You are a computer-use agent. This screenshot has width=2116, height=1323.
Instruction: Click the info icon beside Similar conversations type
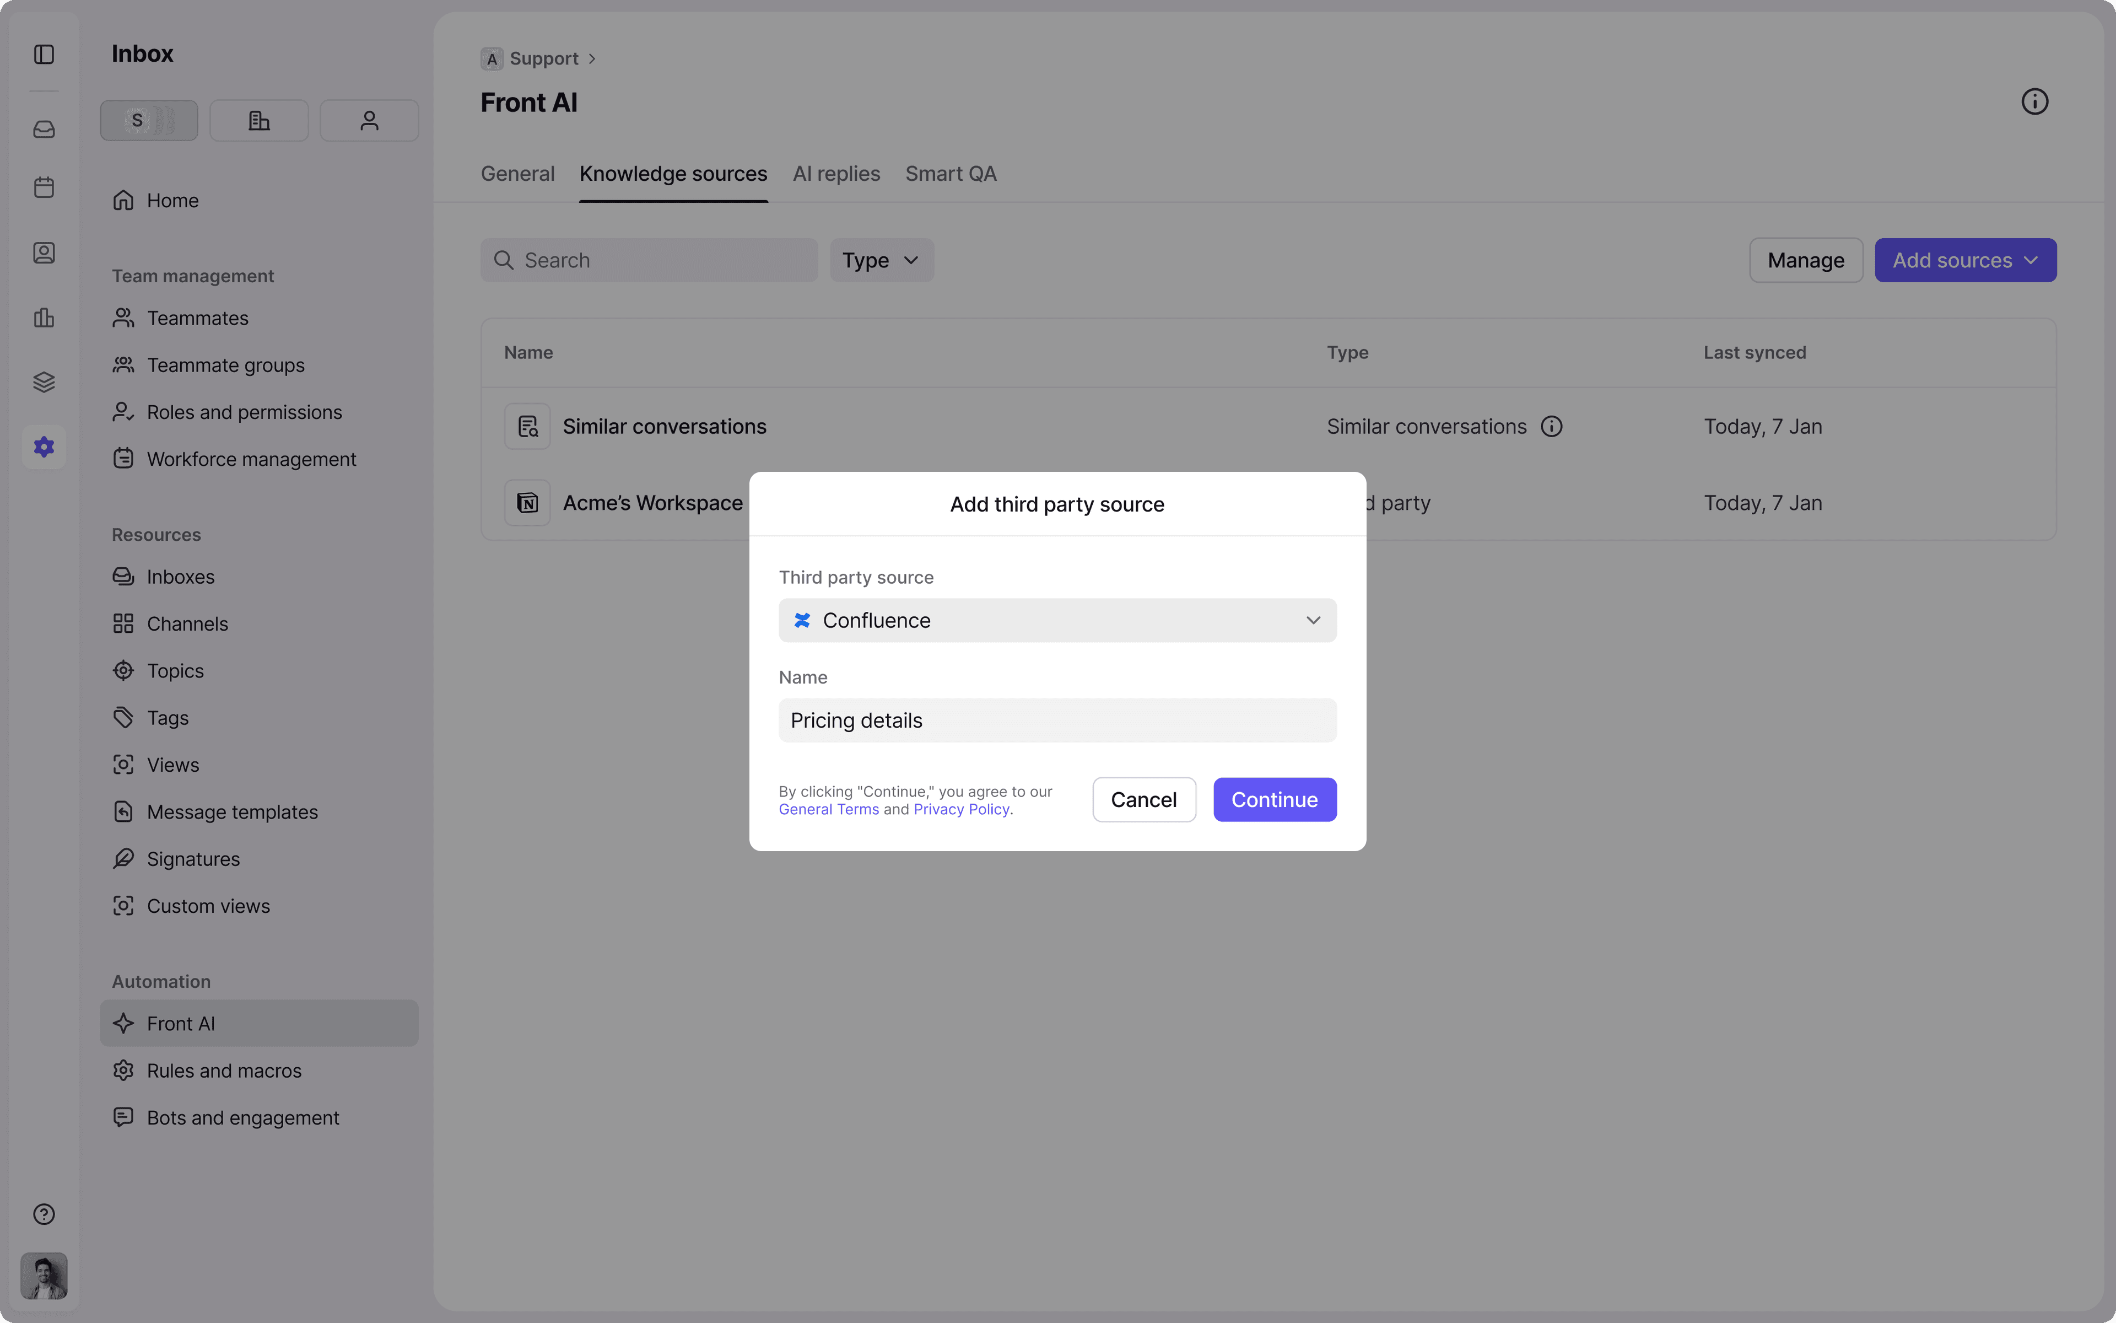(1551, 426)
